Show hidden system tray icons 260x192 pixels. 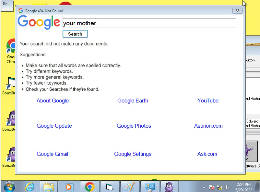tap(204, 187)
